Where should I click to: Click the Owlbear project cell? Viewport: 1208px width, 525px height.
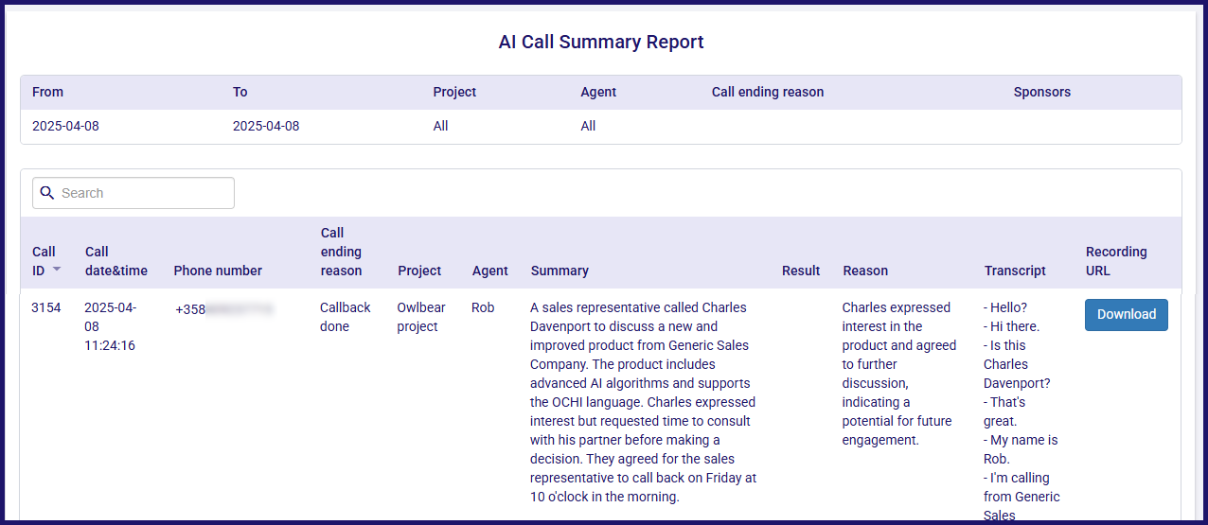pyautogui.click(x=421, y=317)
